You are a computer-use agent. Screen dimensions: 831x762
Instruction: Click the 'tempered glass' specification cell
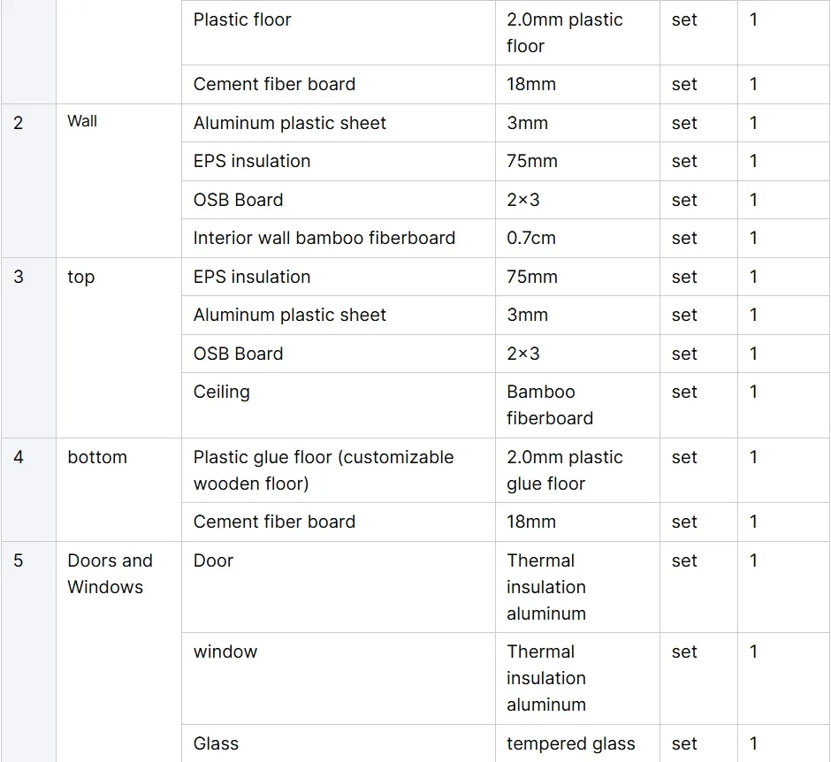point(571,743)
